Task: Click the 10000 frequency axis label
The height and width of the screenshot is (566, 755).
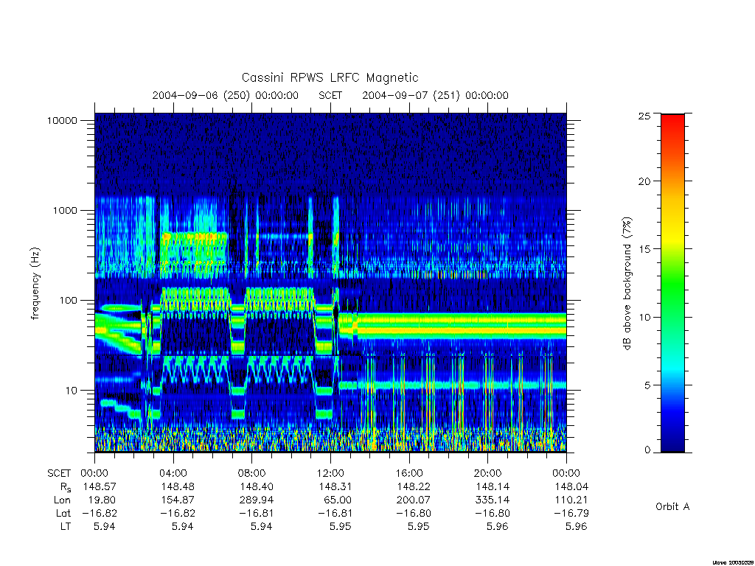Action: [62, 120]
